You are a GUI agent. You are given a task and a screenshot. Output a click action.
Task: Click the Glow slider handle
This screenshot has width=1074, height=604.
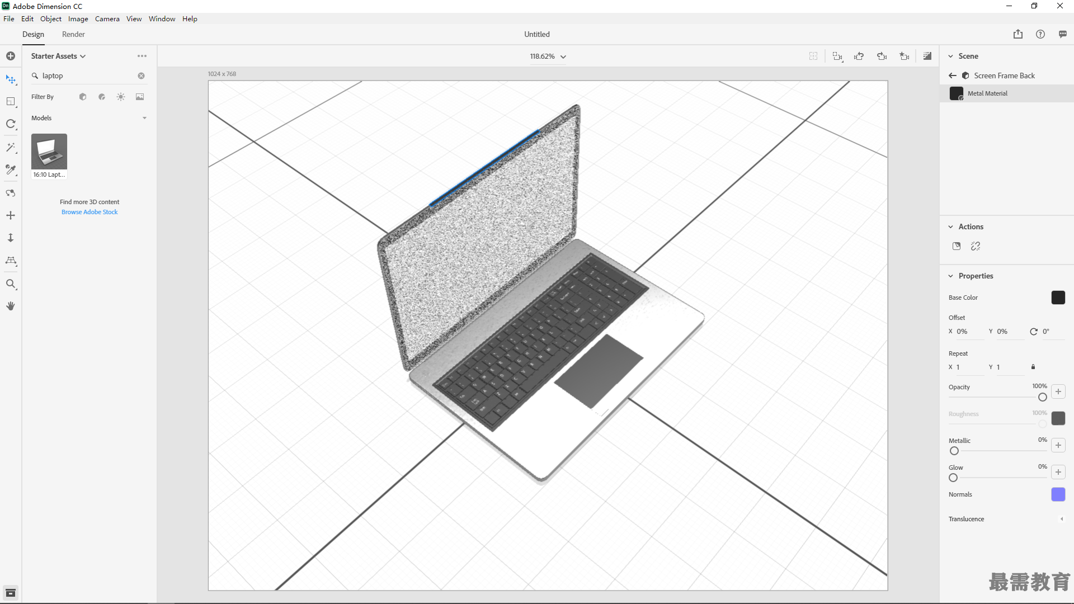pos(953,478)
